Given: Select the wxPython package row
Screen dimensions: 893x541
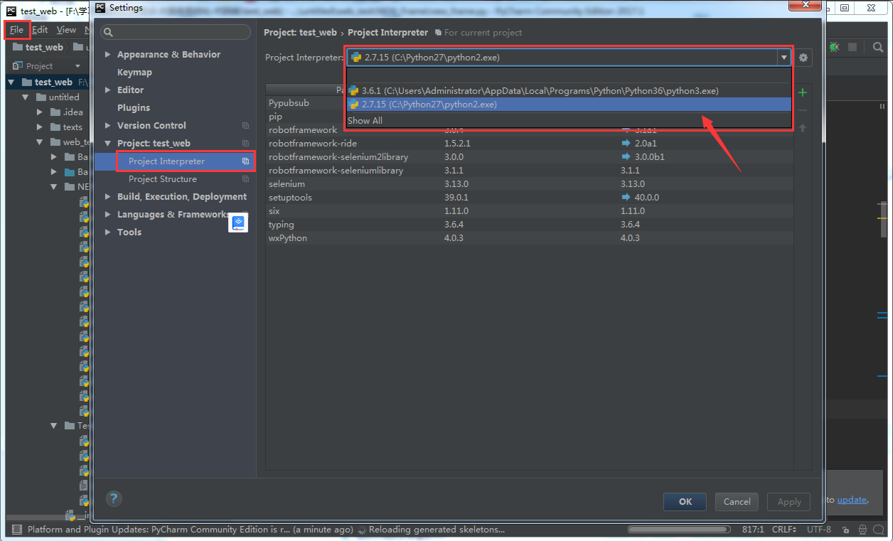Looking at the screenshot, I should [530, 238].
